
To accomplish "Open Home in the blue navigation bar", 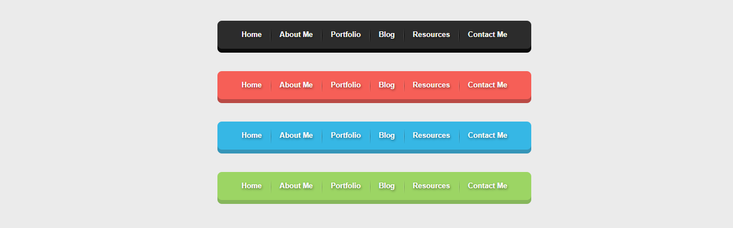I will tap(252, 136).
